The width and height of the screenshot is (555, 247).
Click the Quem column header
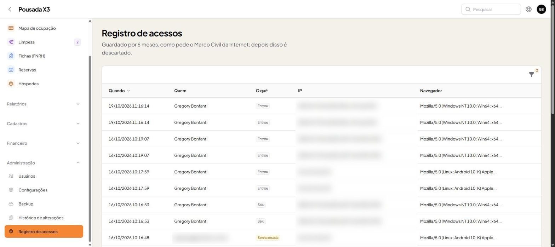[180, 91]
